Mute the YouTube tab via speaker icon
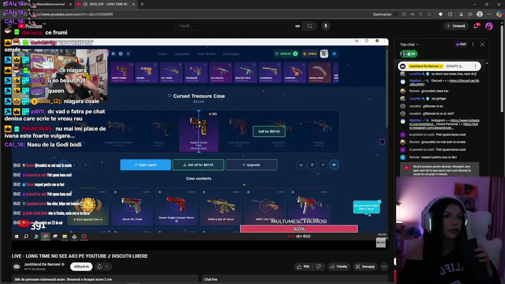 (x=85, y=4)
